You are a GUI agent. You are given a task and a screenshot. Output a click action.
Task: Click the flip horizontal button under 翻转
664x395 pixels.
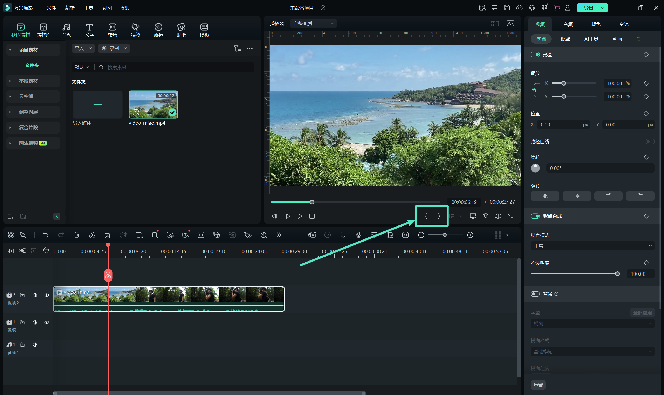point(545,196)
